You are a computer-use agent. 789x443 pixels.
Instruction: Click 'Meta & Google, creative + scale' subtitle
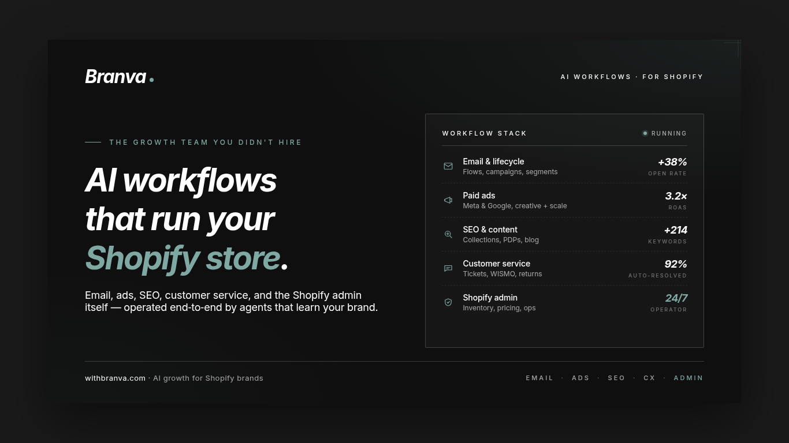click(x=515, y=206)
